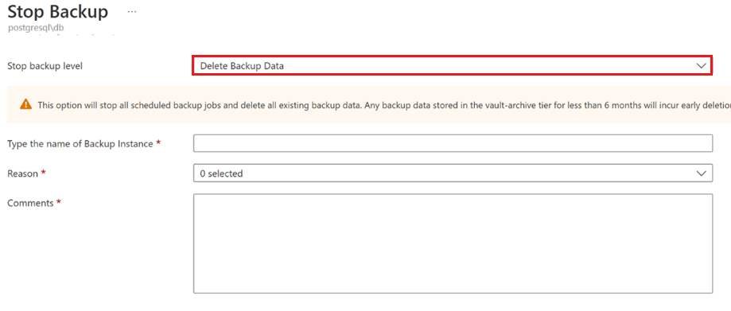Select the postgresql\db subtitle text

[37, 28]
